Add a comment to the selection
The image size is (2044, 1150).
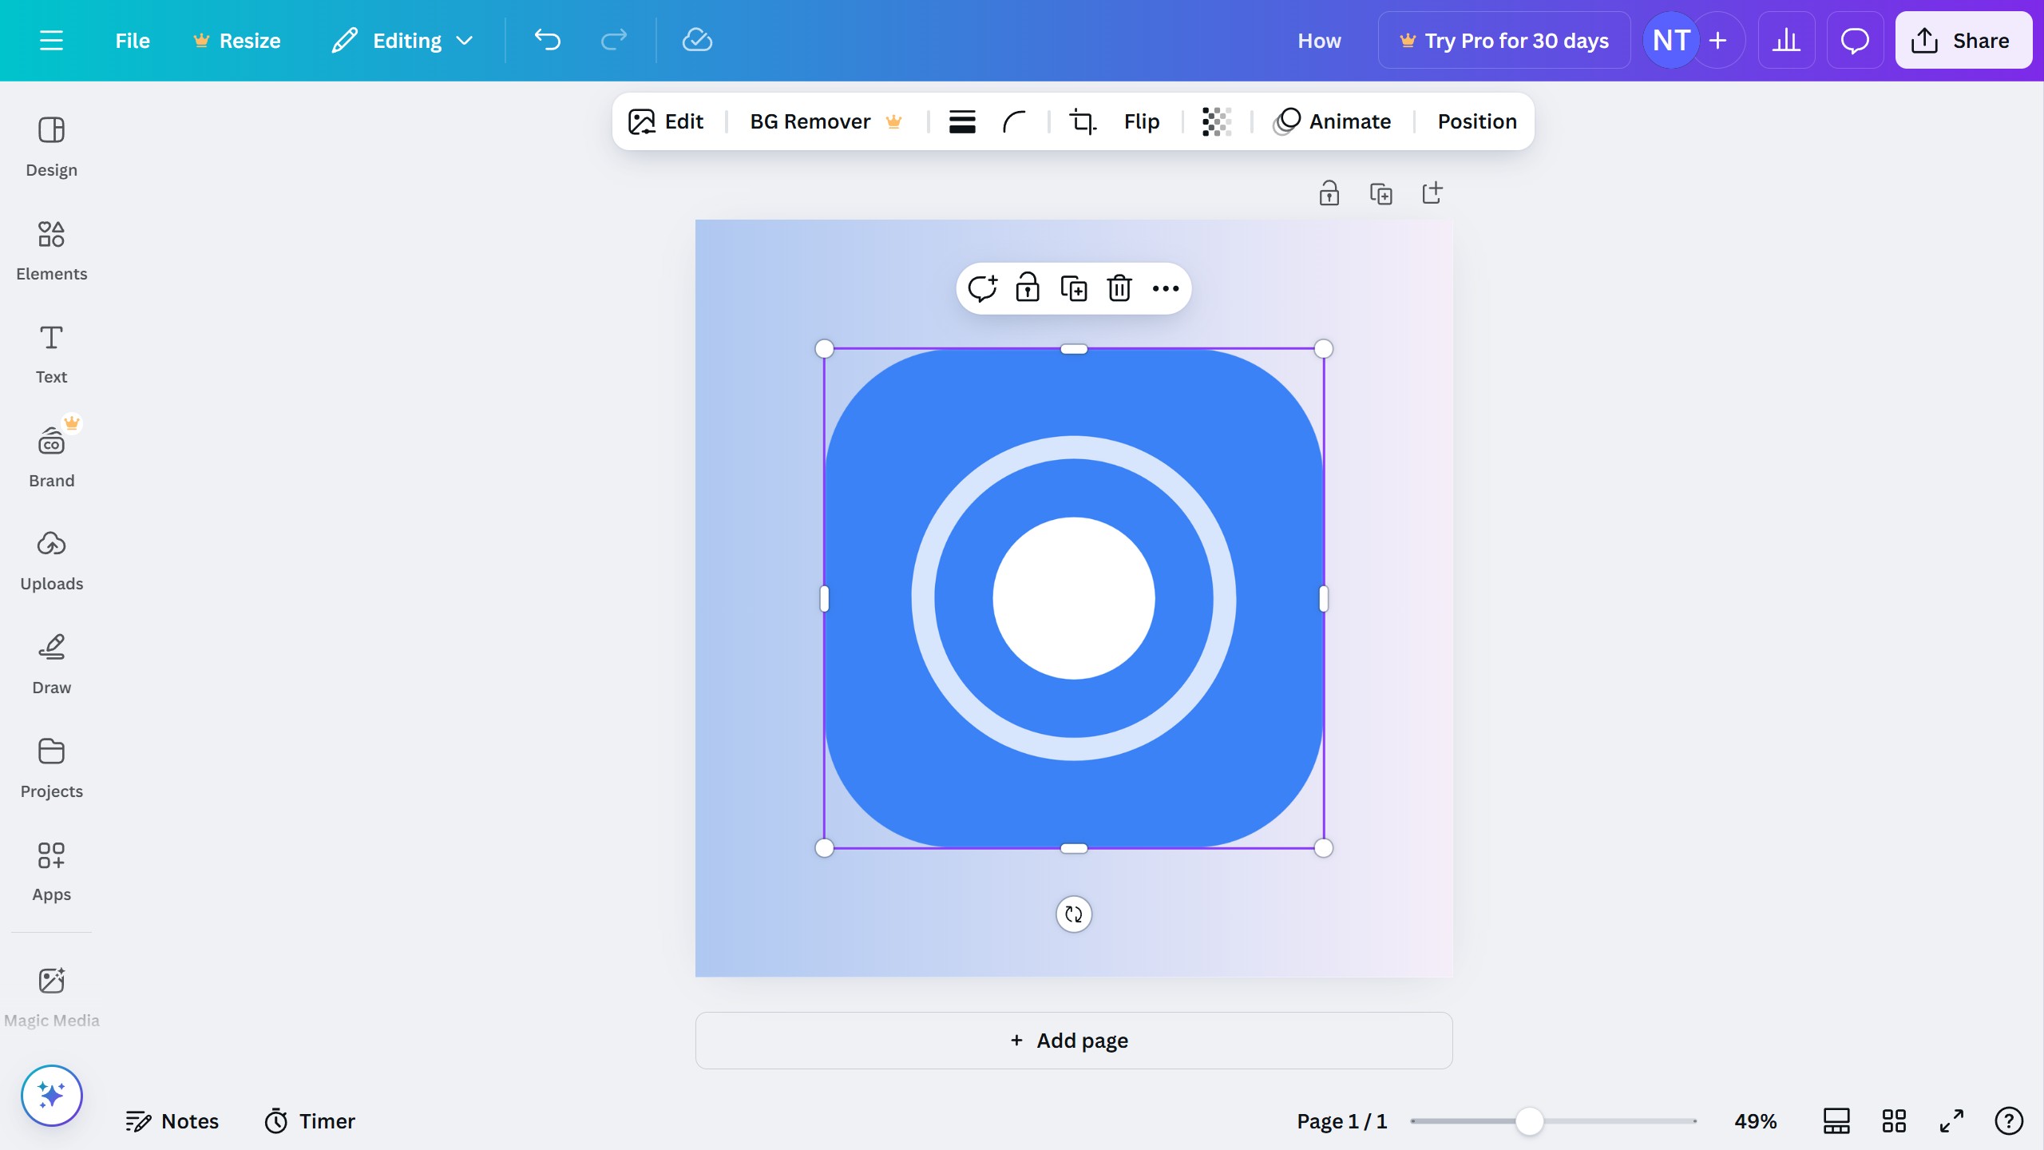click(x=984, y=288)
